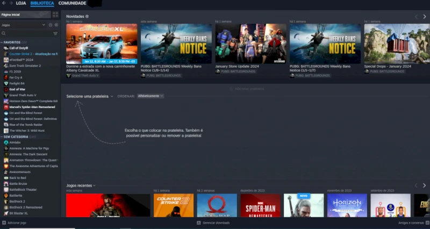
Task: Select Horizon Zero Dawn Complete Edition entry
Action: coord(33,101)
